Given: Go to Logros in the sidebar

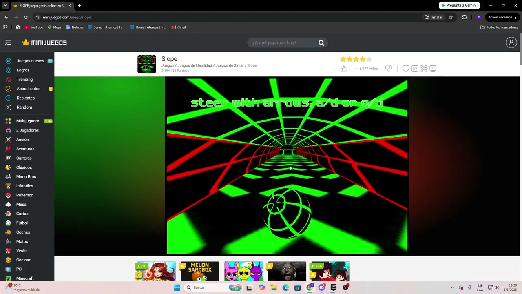Looking at the screenshot, I should click(23, 70).
